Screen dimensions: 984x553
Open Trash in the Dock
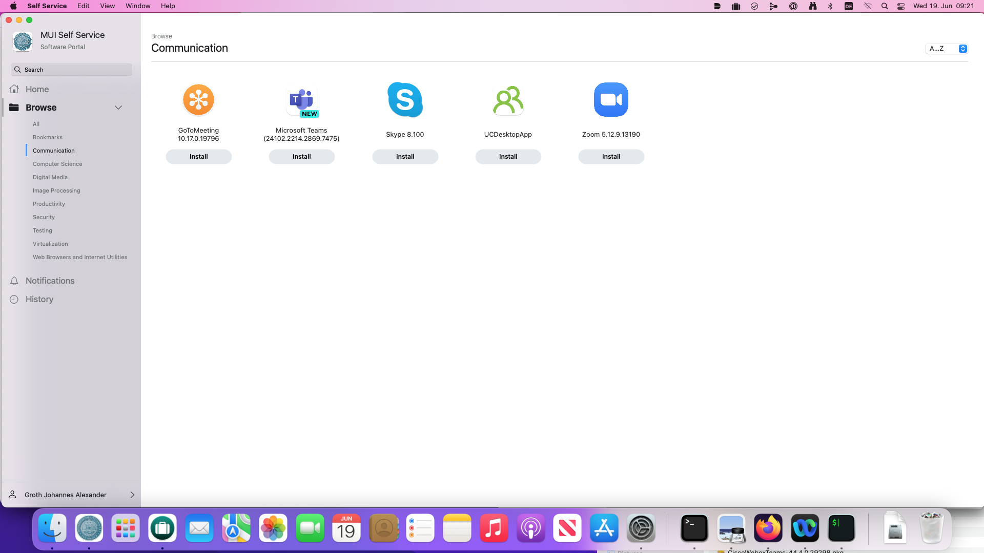pyautogui.click(x=932, y=528)
